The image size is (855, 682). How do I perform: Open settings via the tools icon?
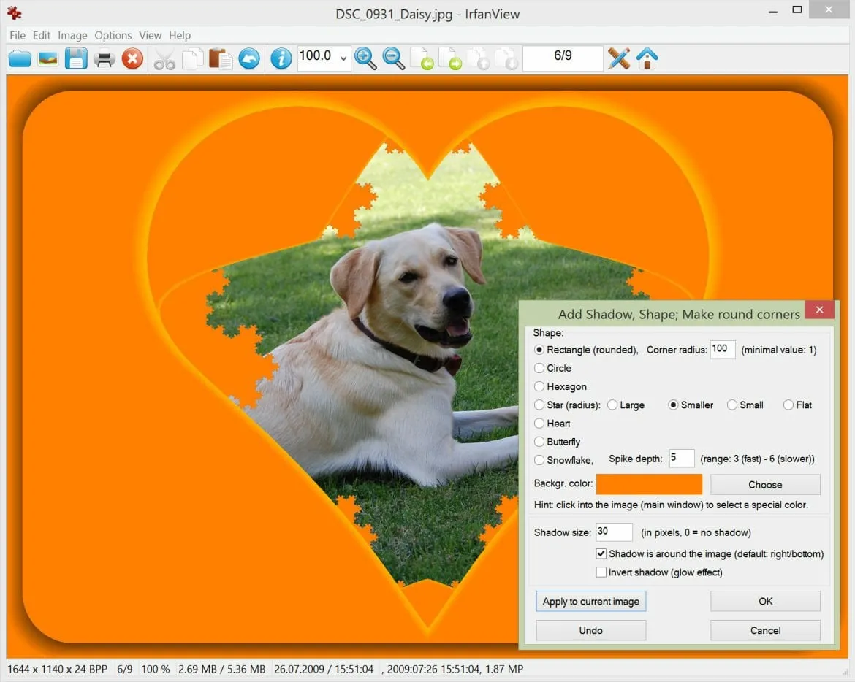pyautogui.click(x=619, y=58)
